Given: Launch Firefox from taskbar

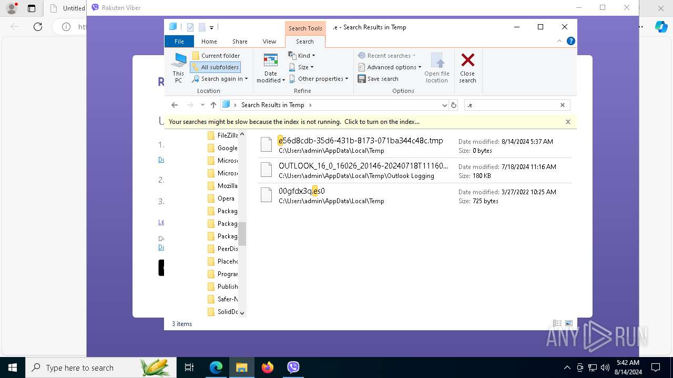Looking at the screenshot, I should [x=268, y=367].
